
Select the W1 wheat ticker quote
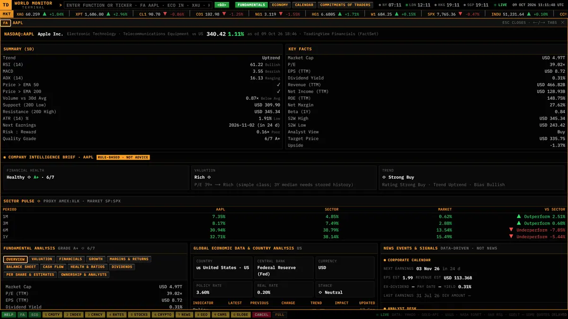coord(393,14)
